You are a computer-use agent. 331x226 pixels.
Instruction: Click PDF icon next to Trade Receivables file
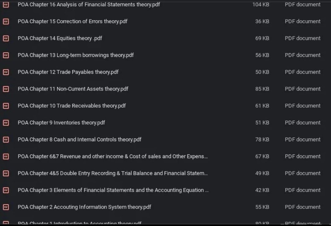(6, 106)
